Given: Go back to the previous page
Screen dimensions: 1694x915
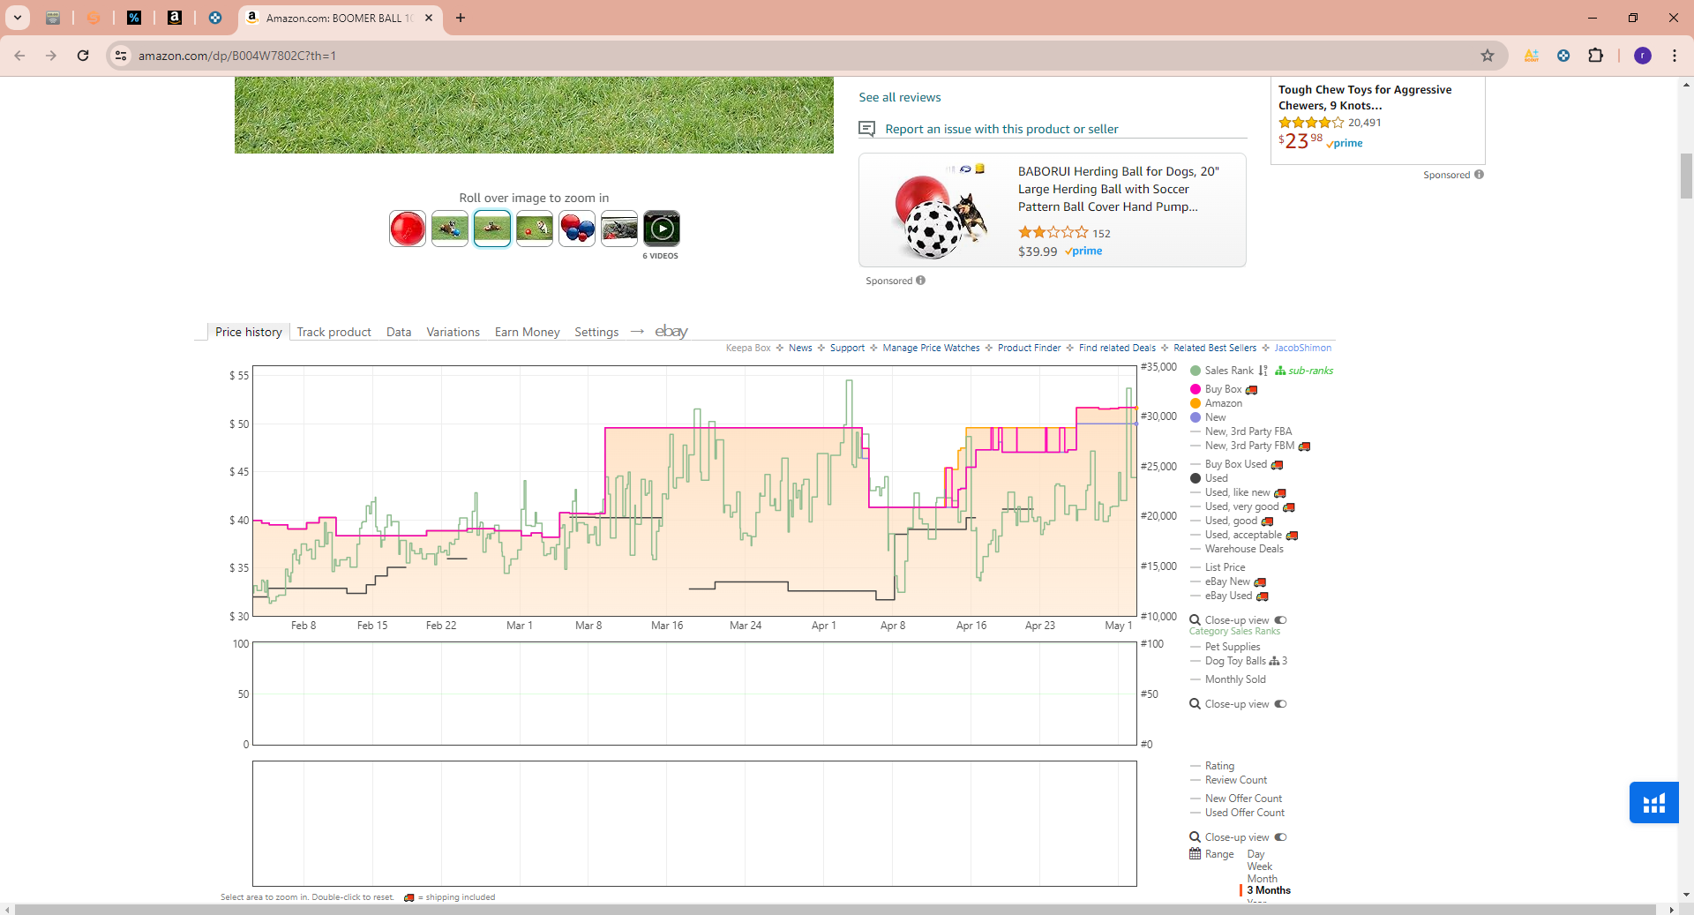Looking at the screenshot, I should [x=19, y=56].
